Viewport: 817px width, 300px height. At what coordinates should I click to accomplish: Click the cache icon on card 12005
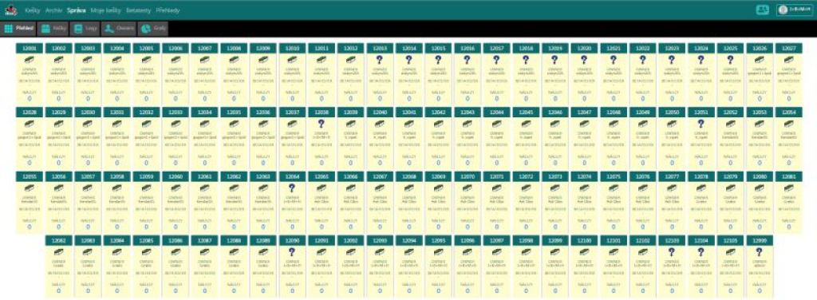[146, 60]
